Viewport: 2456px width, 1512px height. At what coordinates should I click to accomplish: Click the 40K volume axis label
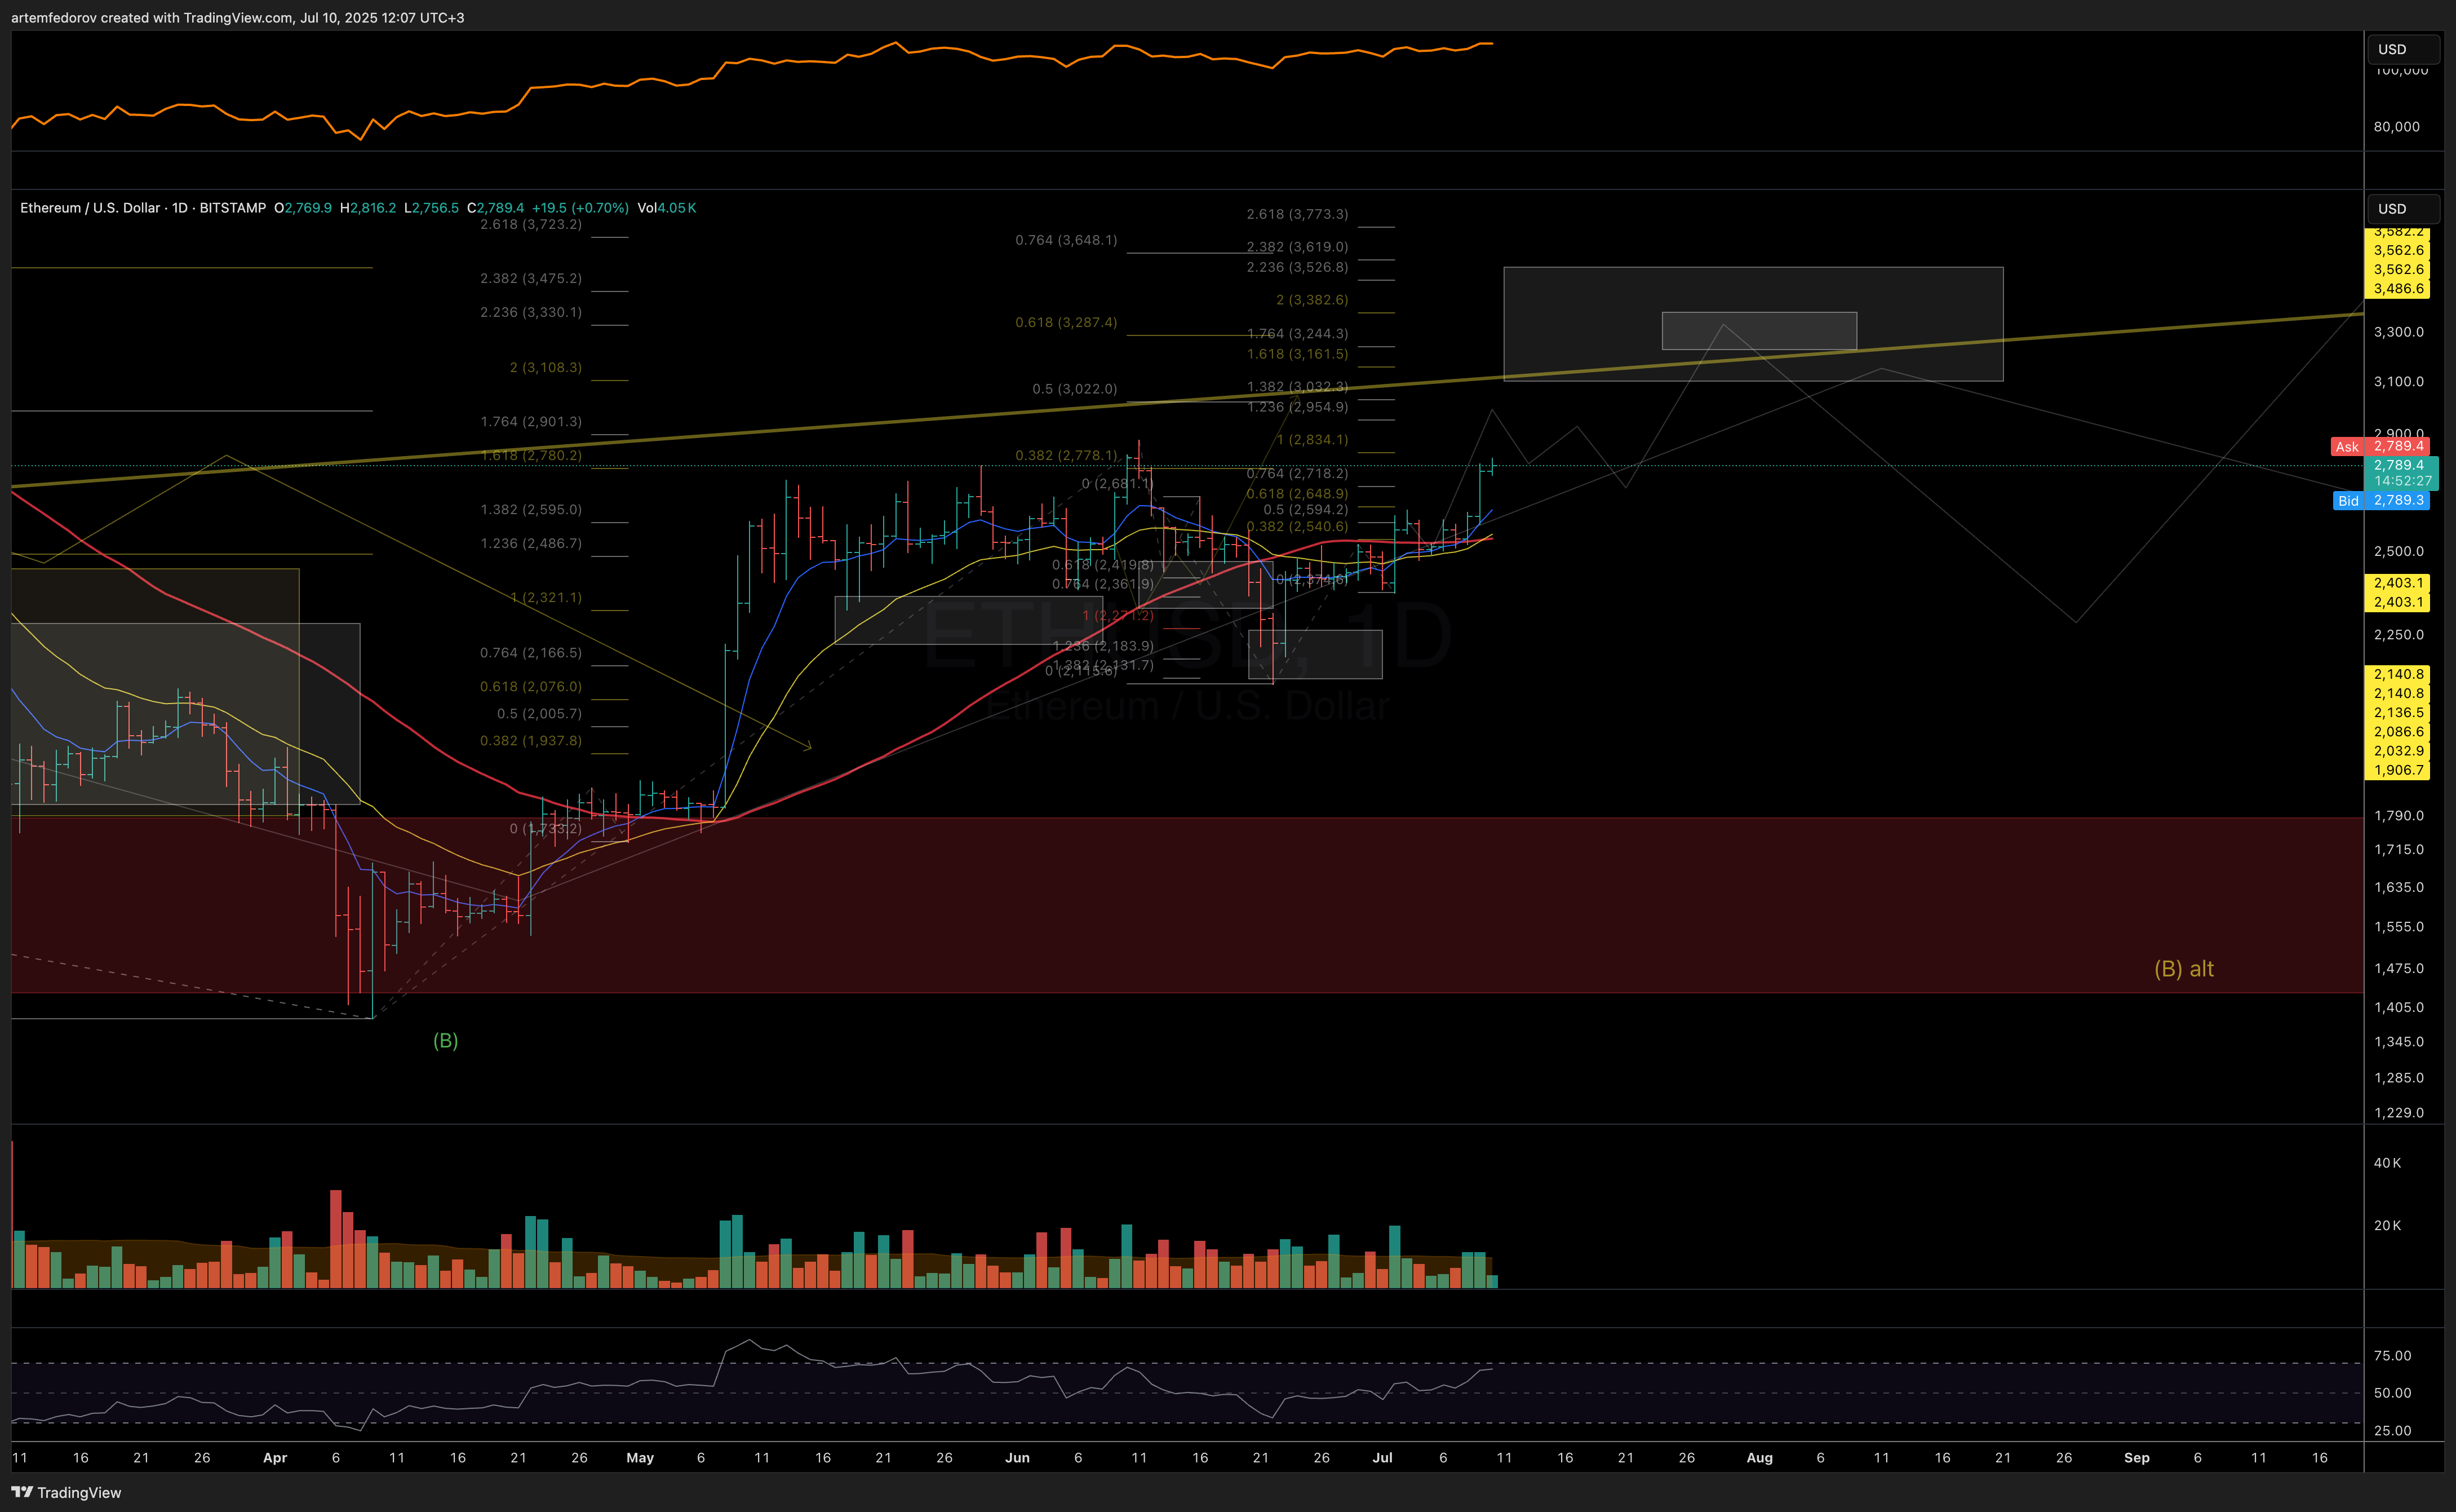tap(2387, 1163)
